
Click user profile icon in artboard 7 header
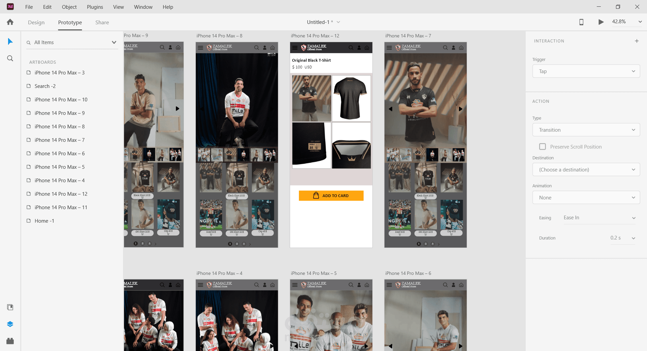click(x=454, y=48)
